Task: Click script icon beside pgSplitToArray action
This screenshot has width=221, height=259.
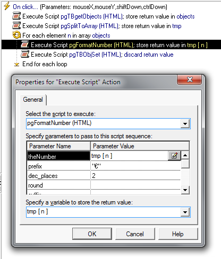Action: 16,25
